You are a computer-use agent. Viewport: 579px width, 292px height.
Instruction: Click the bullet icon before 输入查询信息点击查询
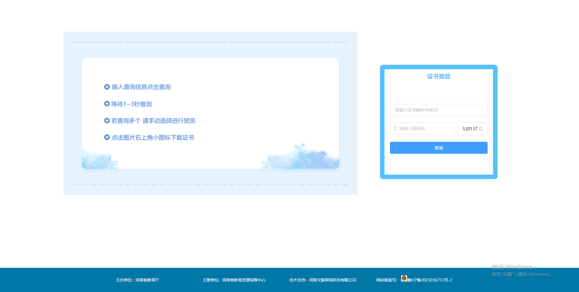tap(107, 87)
